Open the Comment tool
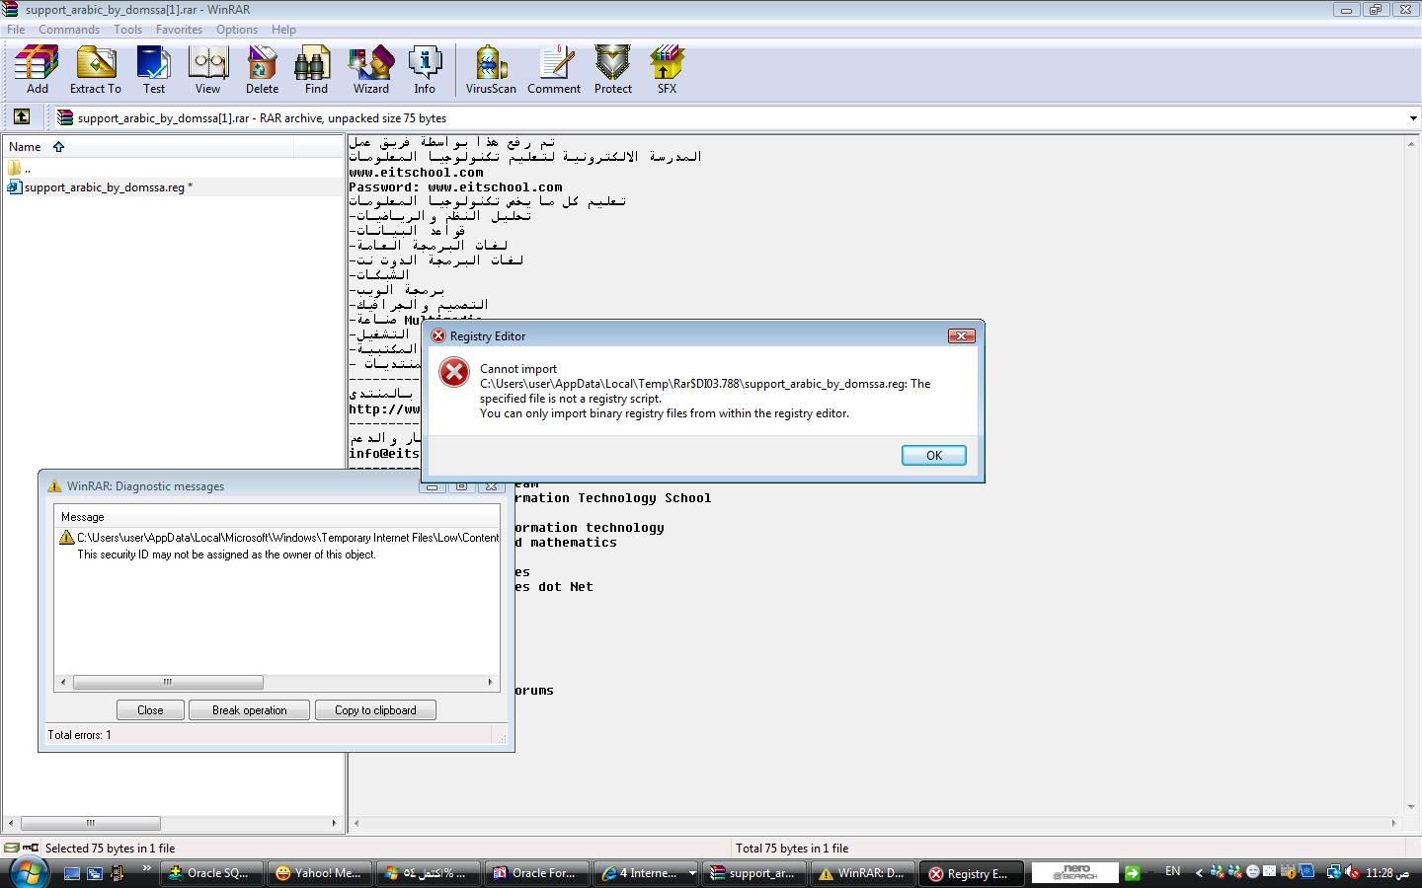 coord(554,69)
